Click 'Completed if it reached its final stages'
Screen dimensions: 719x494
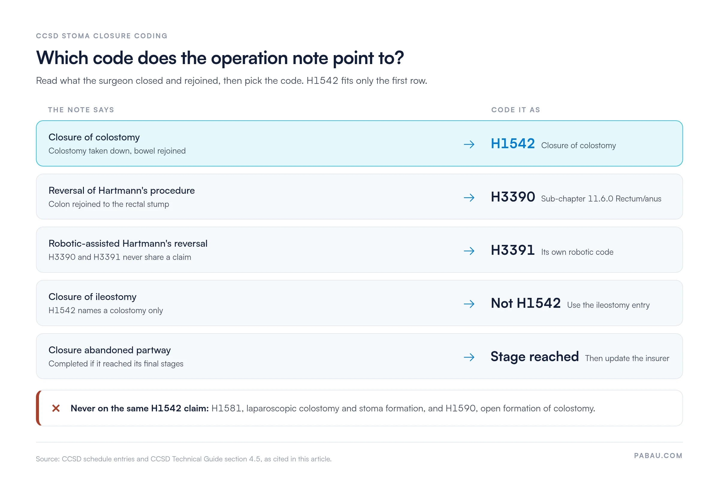click(116, 364)
